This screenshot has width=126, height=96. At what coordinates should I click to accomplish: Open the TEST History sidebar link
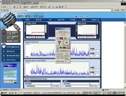11,60
